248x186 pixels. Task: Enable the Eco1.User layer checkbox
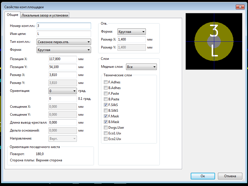[x=106, y=133]
